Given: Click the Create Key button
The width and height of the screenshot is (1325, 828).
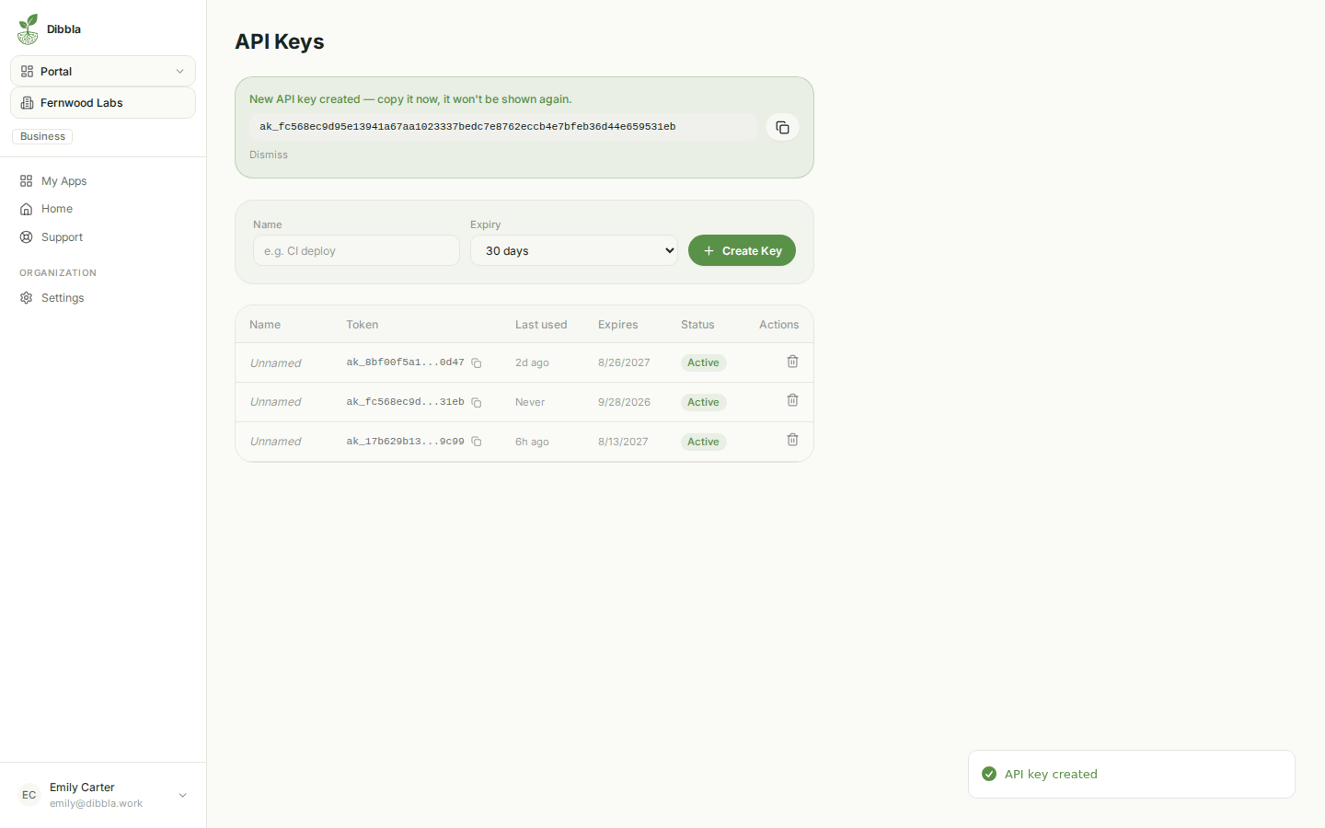Looking at the screenshot, I should [x=742, y=250].
